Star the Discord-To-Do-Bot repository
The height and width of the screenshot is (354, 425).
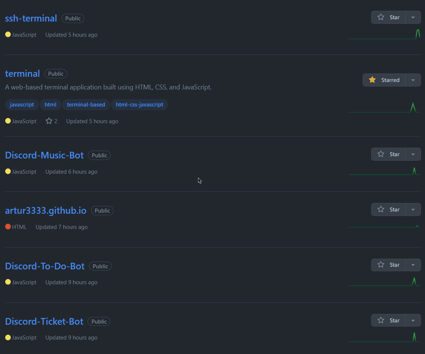click(x=389, y=265)
